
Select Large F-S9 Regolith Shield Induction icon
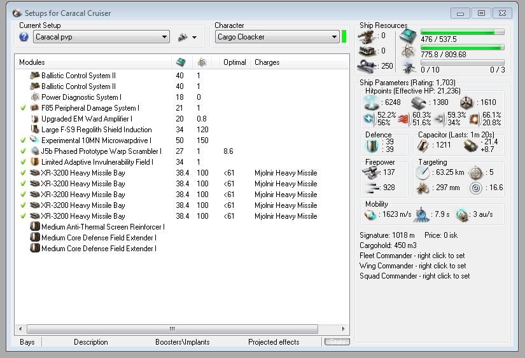pos(35,129)
